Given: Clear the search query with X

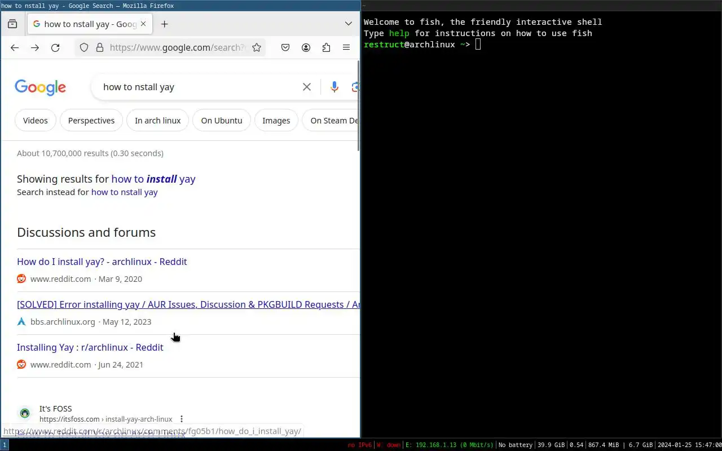Looking at the screenshot, I should 307,87.
